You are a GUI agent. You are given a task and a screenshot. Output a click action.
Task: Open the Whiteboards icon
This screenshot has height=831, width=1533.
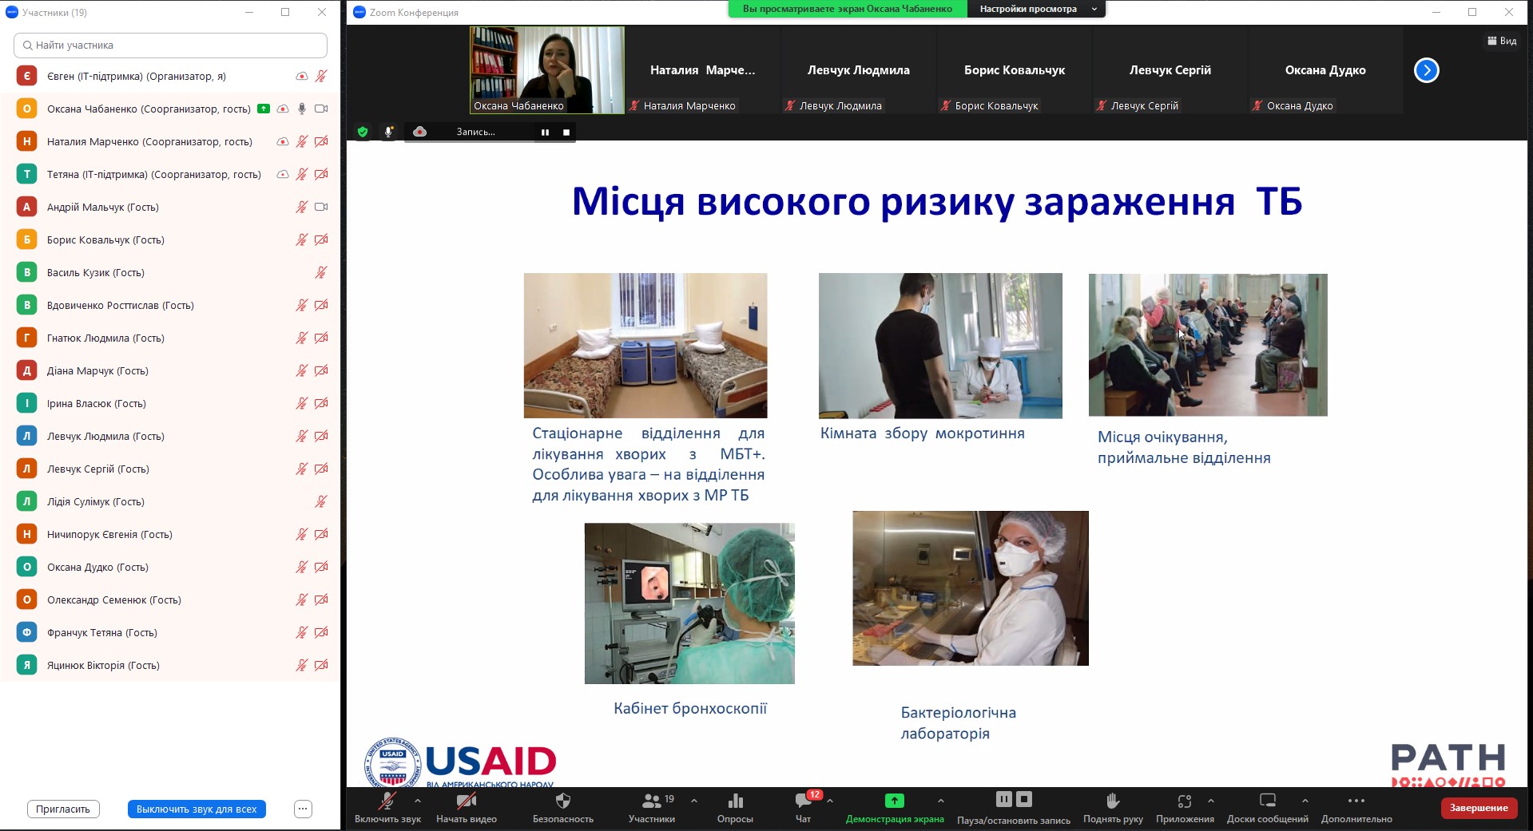(1267, 801)
